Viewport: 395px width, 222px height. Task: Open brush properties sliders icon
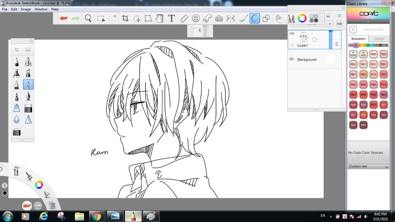[x=17, y=50]
